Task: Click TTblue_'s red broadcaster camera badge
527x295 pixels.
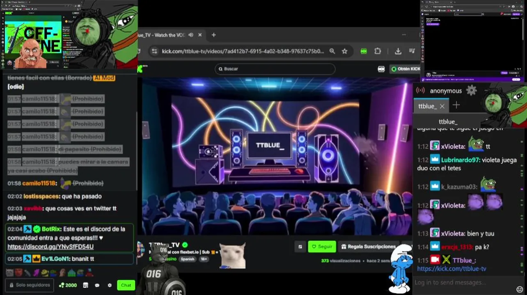Action: 435,260
